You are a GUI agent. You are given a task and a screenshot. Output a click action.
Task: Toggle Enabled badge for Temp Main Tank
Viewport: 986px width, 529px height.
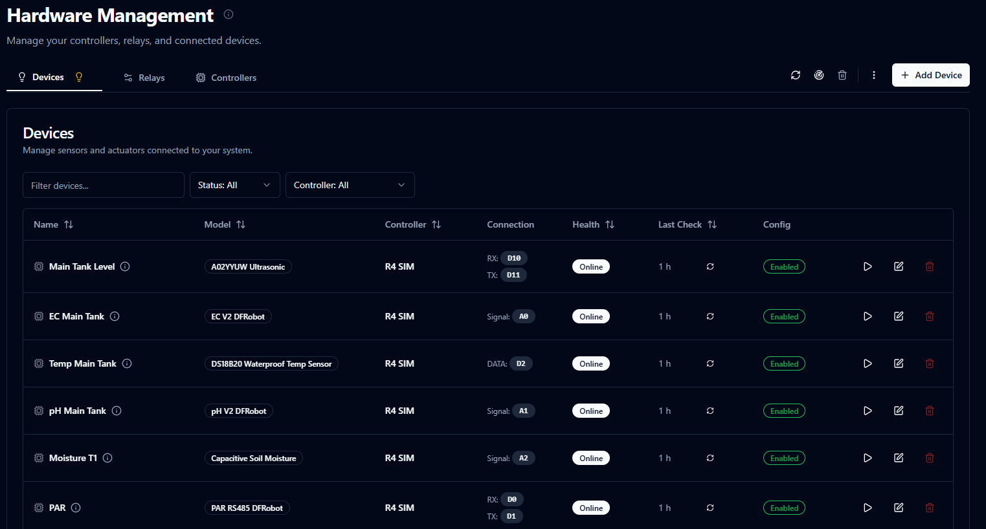[784, 363]
